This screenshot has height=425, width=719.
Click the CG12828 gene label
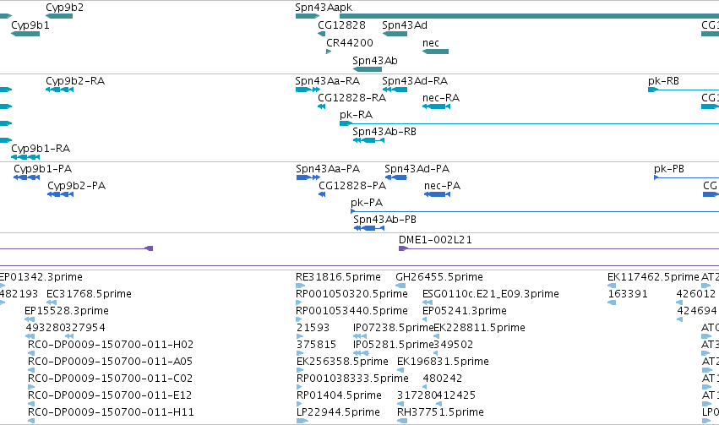click(x=341, y=25)
